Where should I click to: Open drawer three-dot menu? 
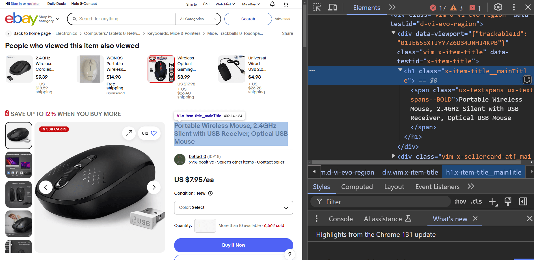317,218
